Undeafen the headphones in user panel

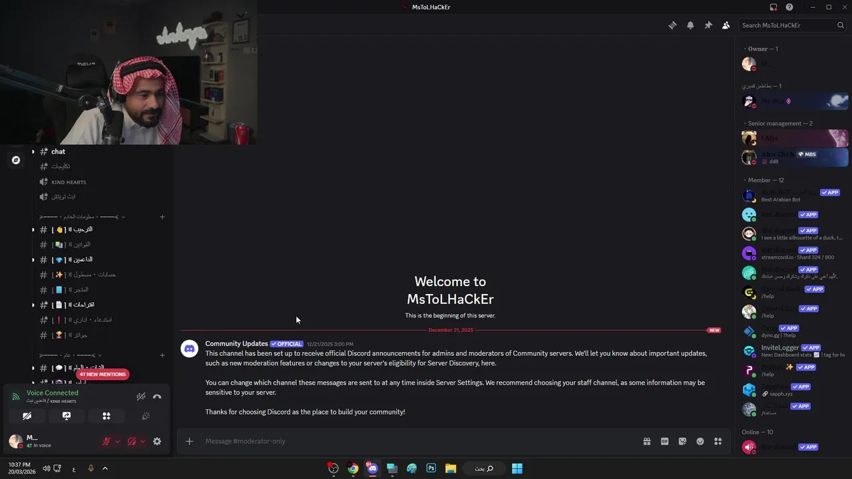[132, 441]
